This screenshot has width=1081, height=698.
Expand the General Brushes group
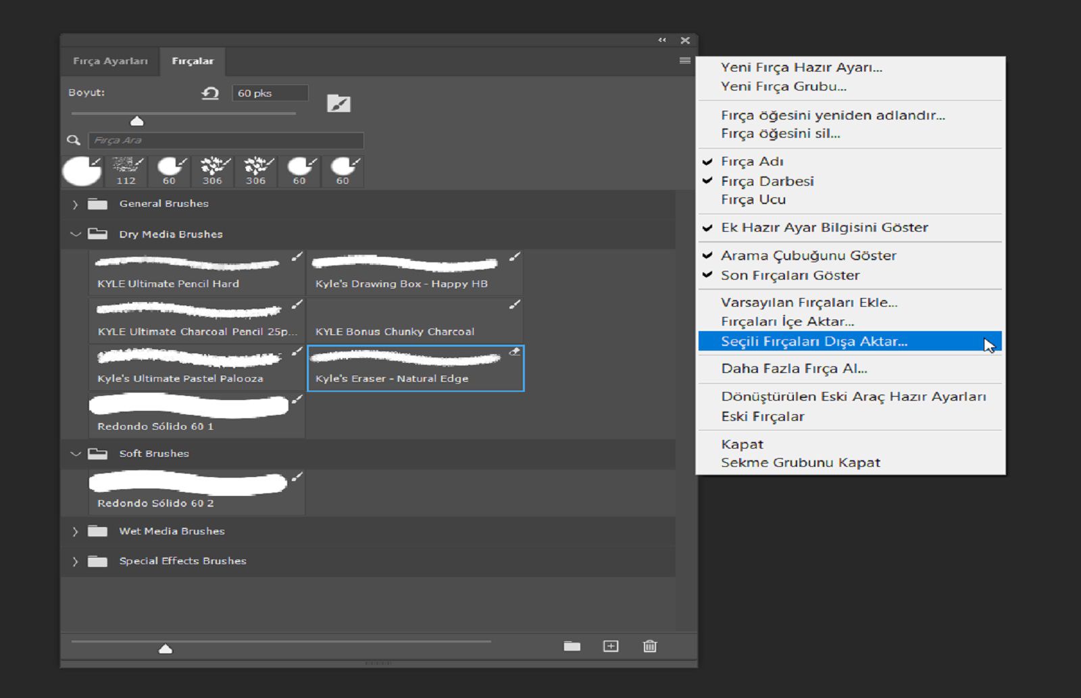pos(75,204)
